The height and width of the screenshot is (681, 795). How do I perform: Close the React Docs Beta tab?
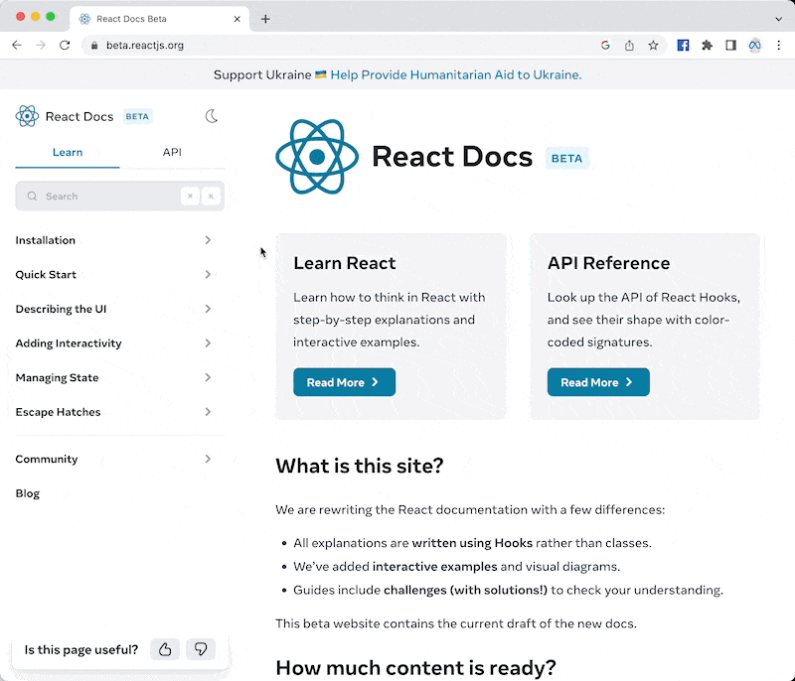[x=237, y=19]
